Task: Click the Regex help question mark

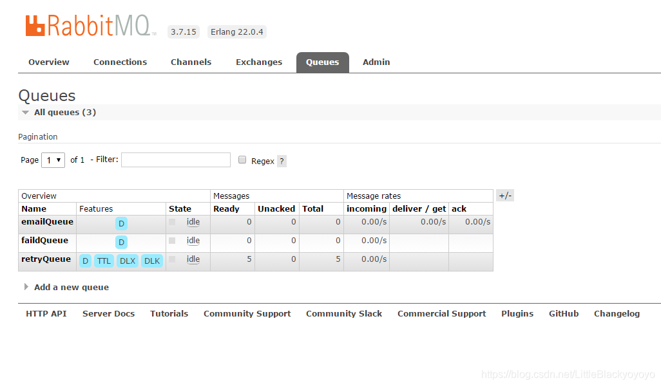Action: (282, 161)
